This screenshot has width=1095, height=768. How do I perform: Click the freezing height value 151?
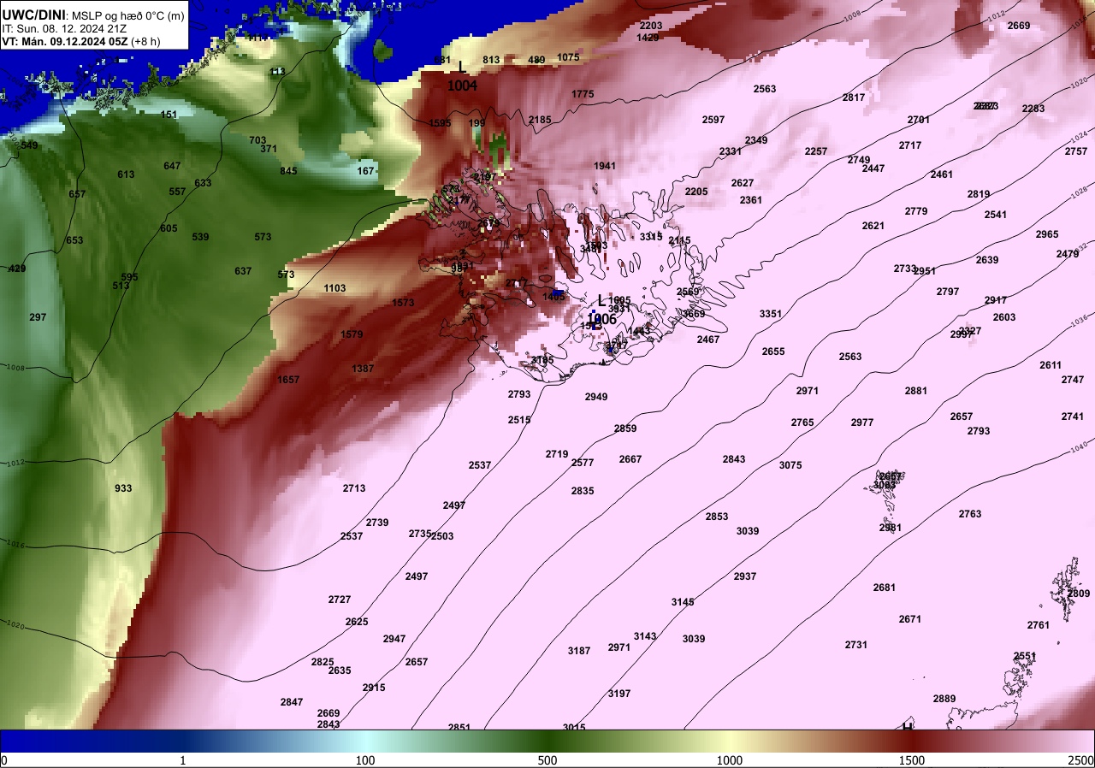(169, 115)
